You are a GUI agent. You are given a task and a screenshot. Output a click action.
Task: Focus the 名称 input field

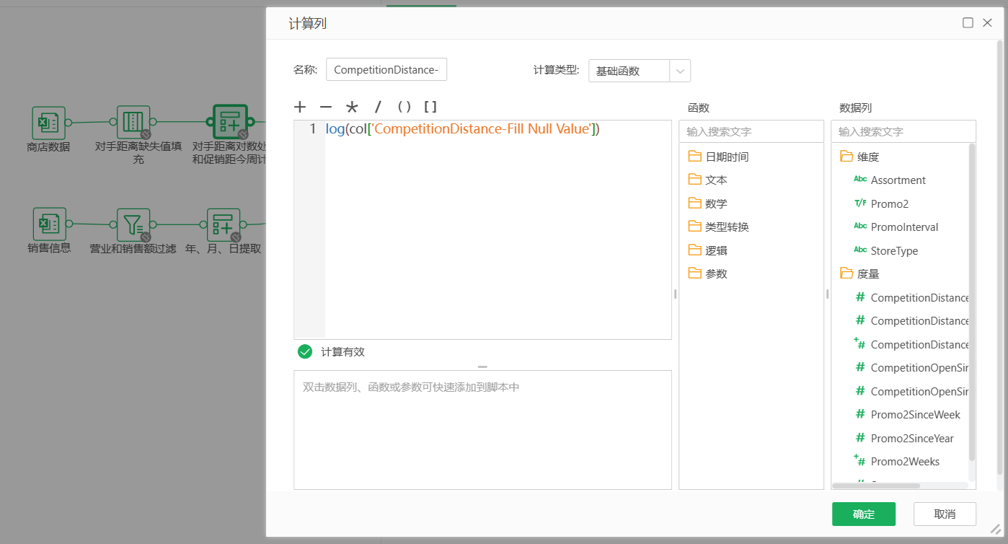coord(386,70)
